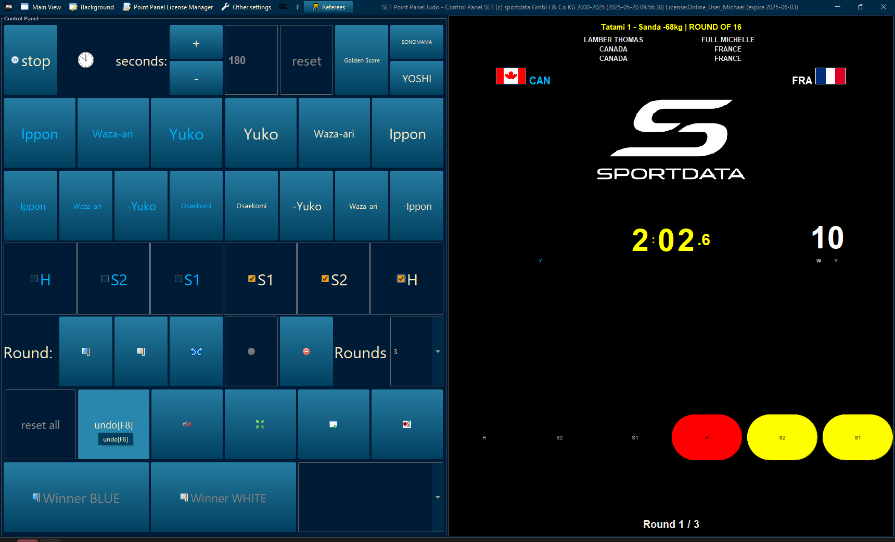Click the Round 1 / 3 label
895x542 pixels.
tap(671, 524)
